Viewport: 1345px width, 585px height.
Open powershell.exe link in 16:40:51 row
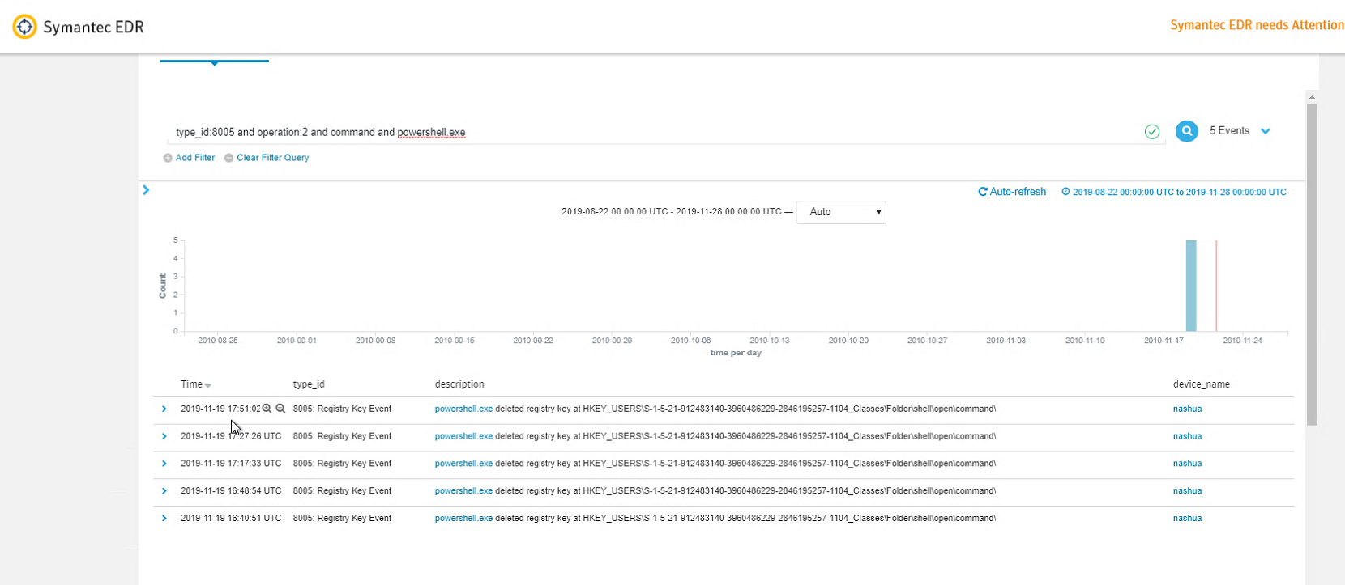tap(463, 519)
